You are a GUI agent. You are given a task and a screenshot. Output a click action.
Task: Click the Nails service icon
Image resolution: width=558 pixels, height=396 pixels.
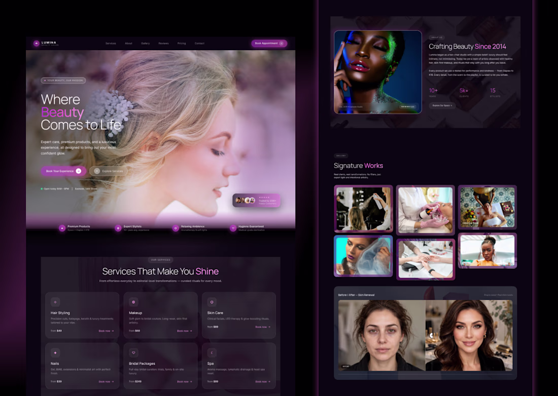(x=55, y=352)
